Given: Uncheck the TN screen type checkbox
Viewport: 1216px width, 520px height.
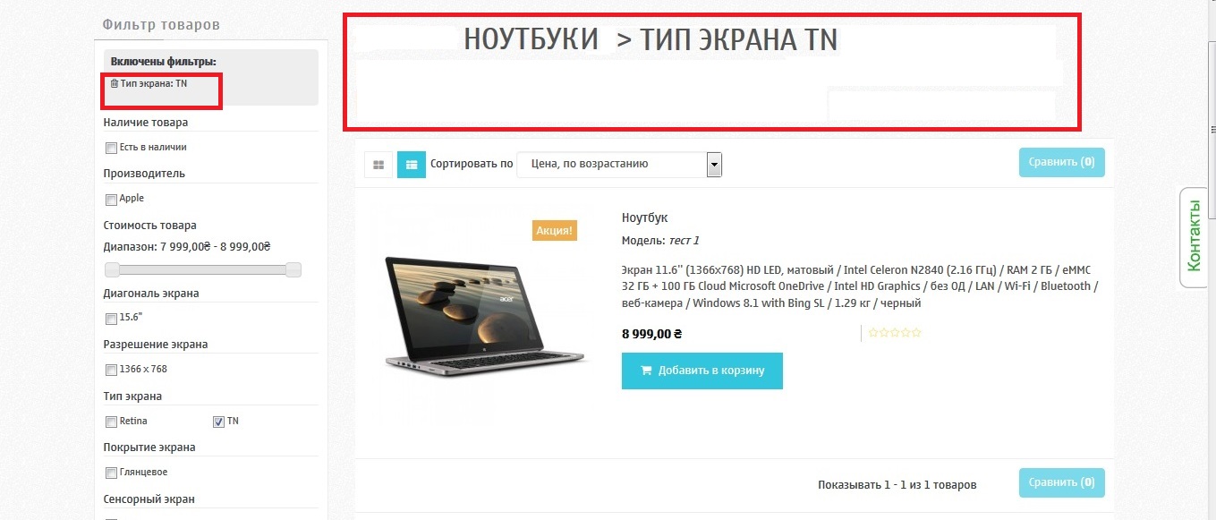Looking at the screenshot, I should pos(218,422).
